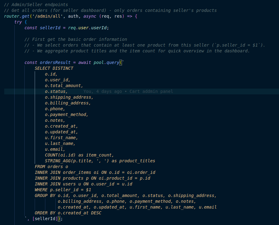
Task: Click the req.user.userId expression
Action: [x=88, y=28]
